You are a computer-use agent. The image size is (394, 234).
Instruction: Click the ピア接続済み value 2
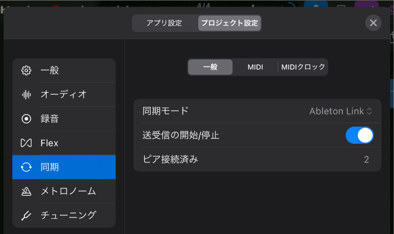[366, 159]
